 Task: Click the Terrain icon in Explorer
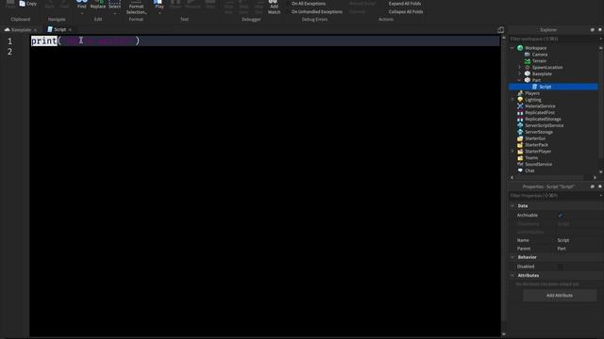point(528,60)
